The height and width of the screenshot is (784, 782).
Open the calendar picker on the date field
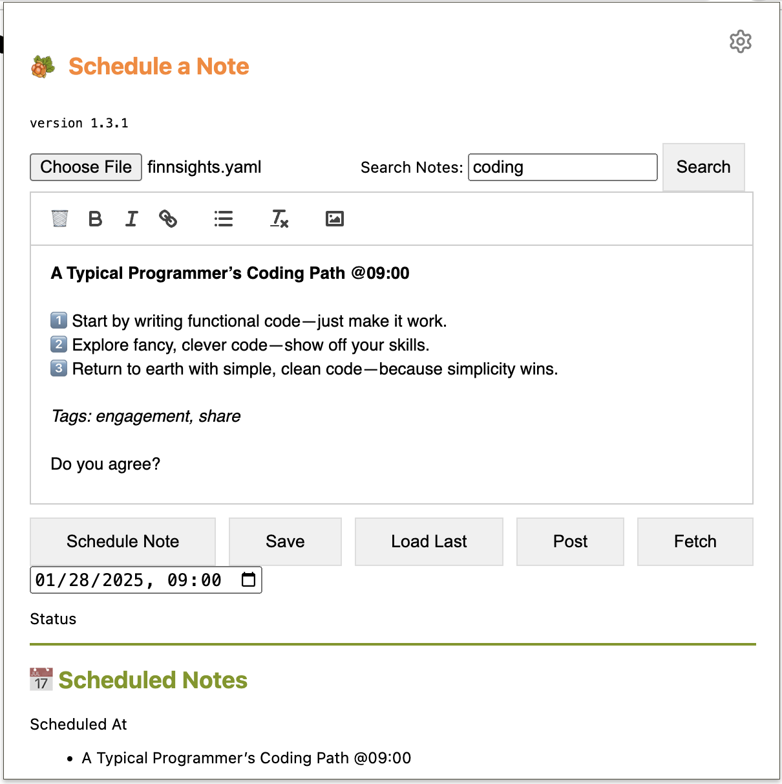pyautogui.click(x=248, y=580)
